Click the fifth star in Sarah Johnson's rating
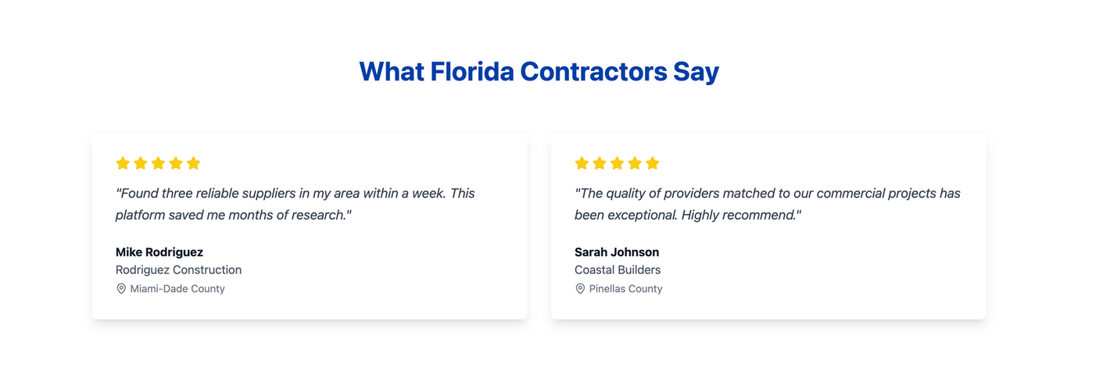The height and width of the screenshot is (378, 1110). 653,163
